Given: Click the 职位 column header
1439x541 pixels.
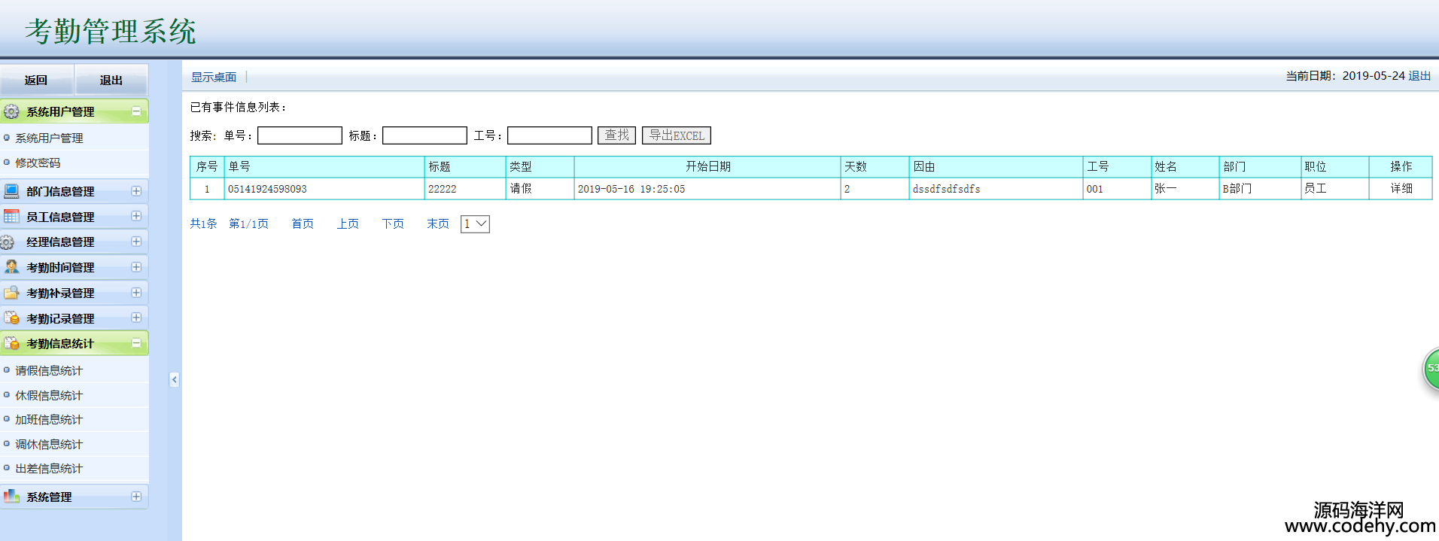Looking at the screenshot, I should pos(1334,167).
